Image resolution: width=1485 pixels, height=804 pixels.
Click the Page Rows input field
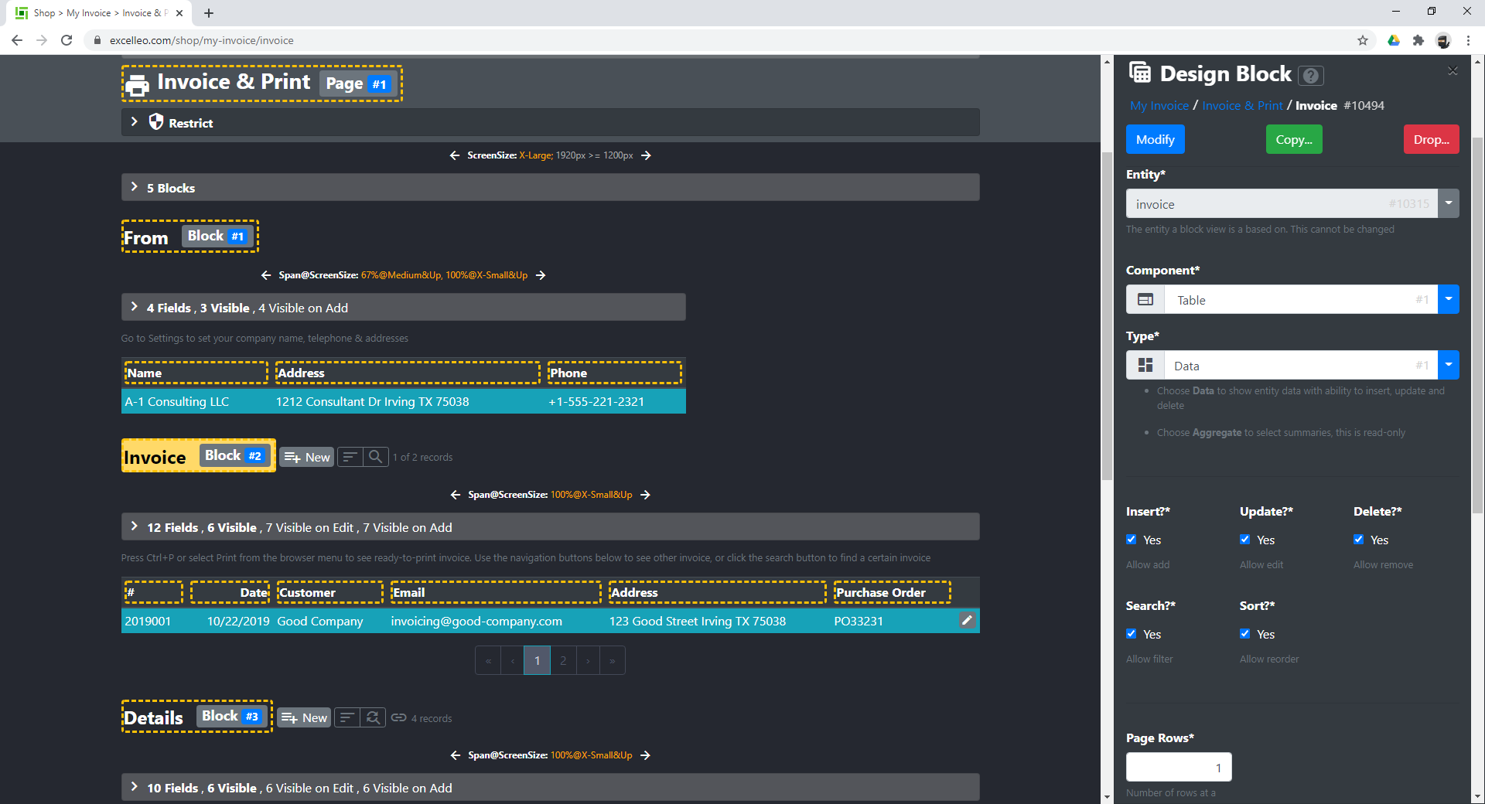tap(1179, 767)
